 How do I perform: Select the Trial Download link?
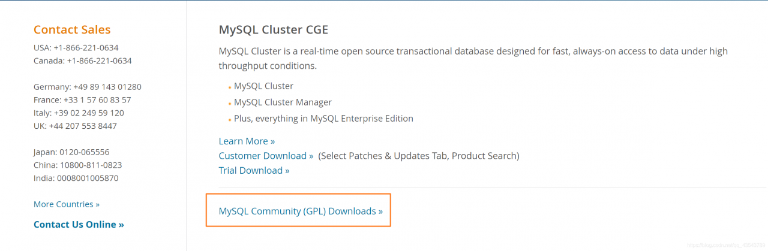click(x=254, y=171)
